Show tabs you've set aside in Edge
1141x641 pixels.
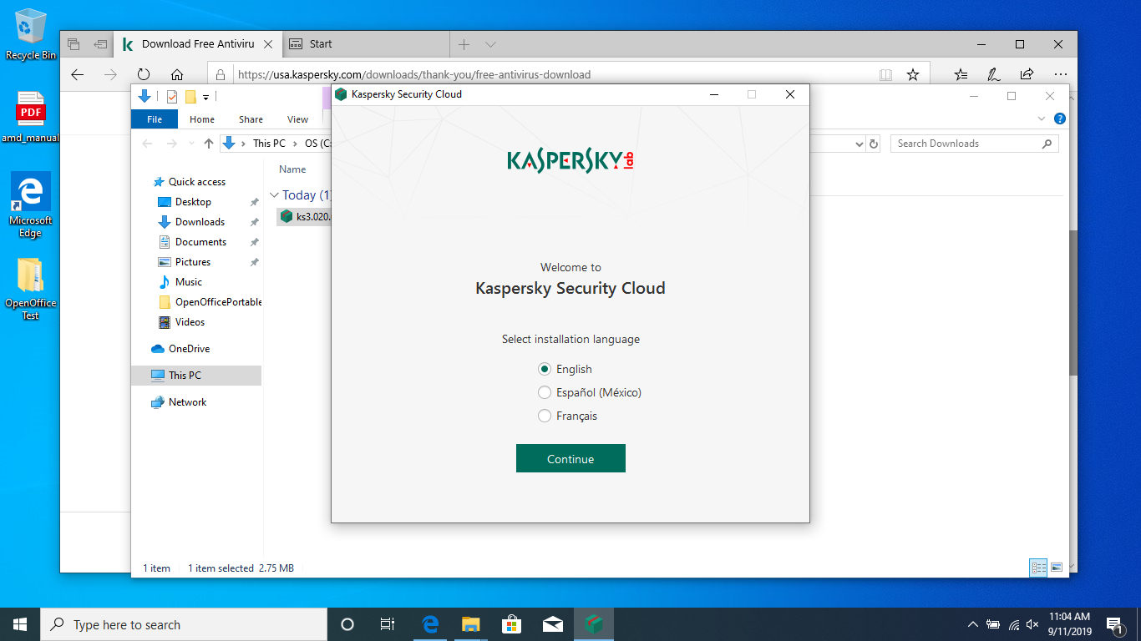click(x=74, y=44)
